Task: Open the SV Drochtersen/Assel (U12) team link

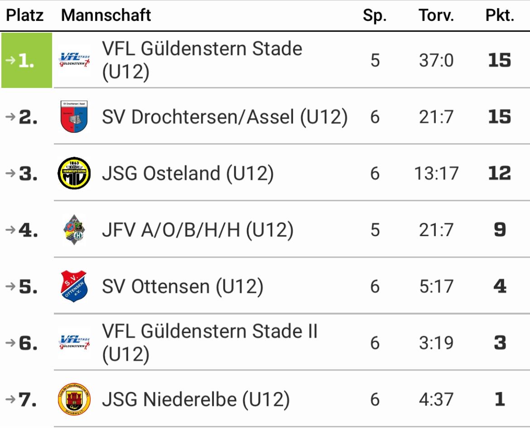Action: tap(225, 117)
